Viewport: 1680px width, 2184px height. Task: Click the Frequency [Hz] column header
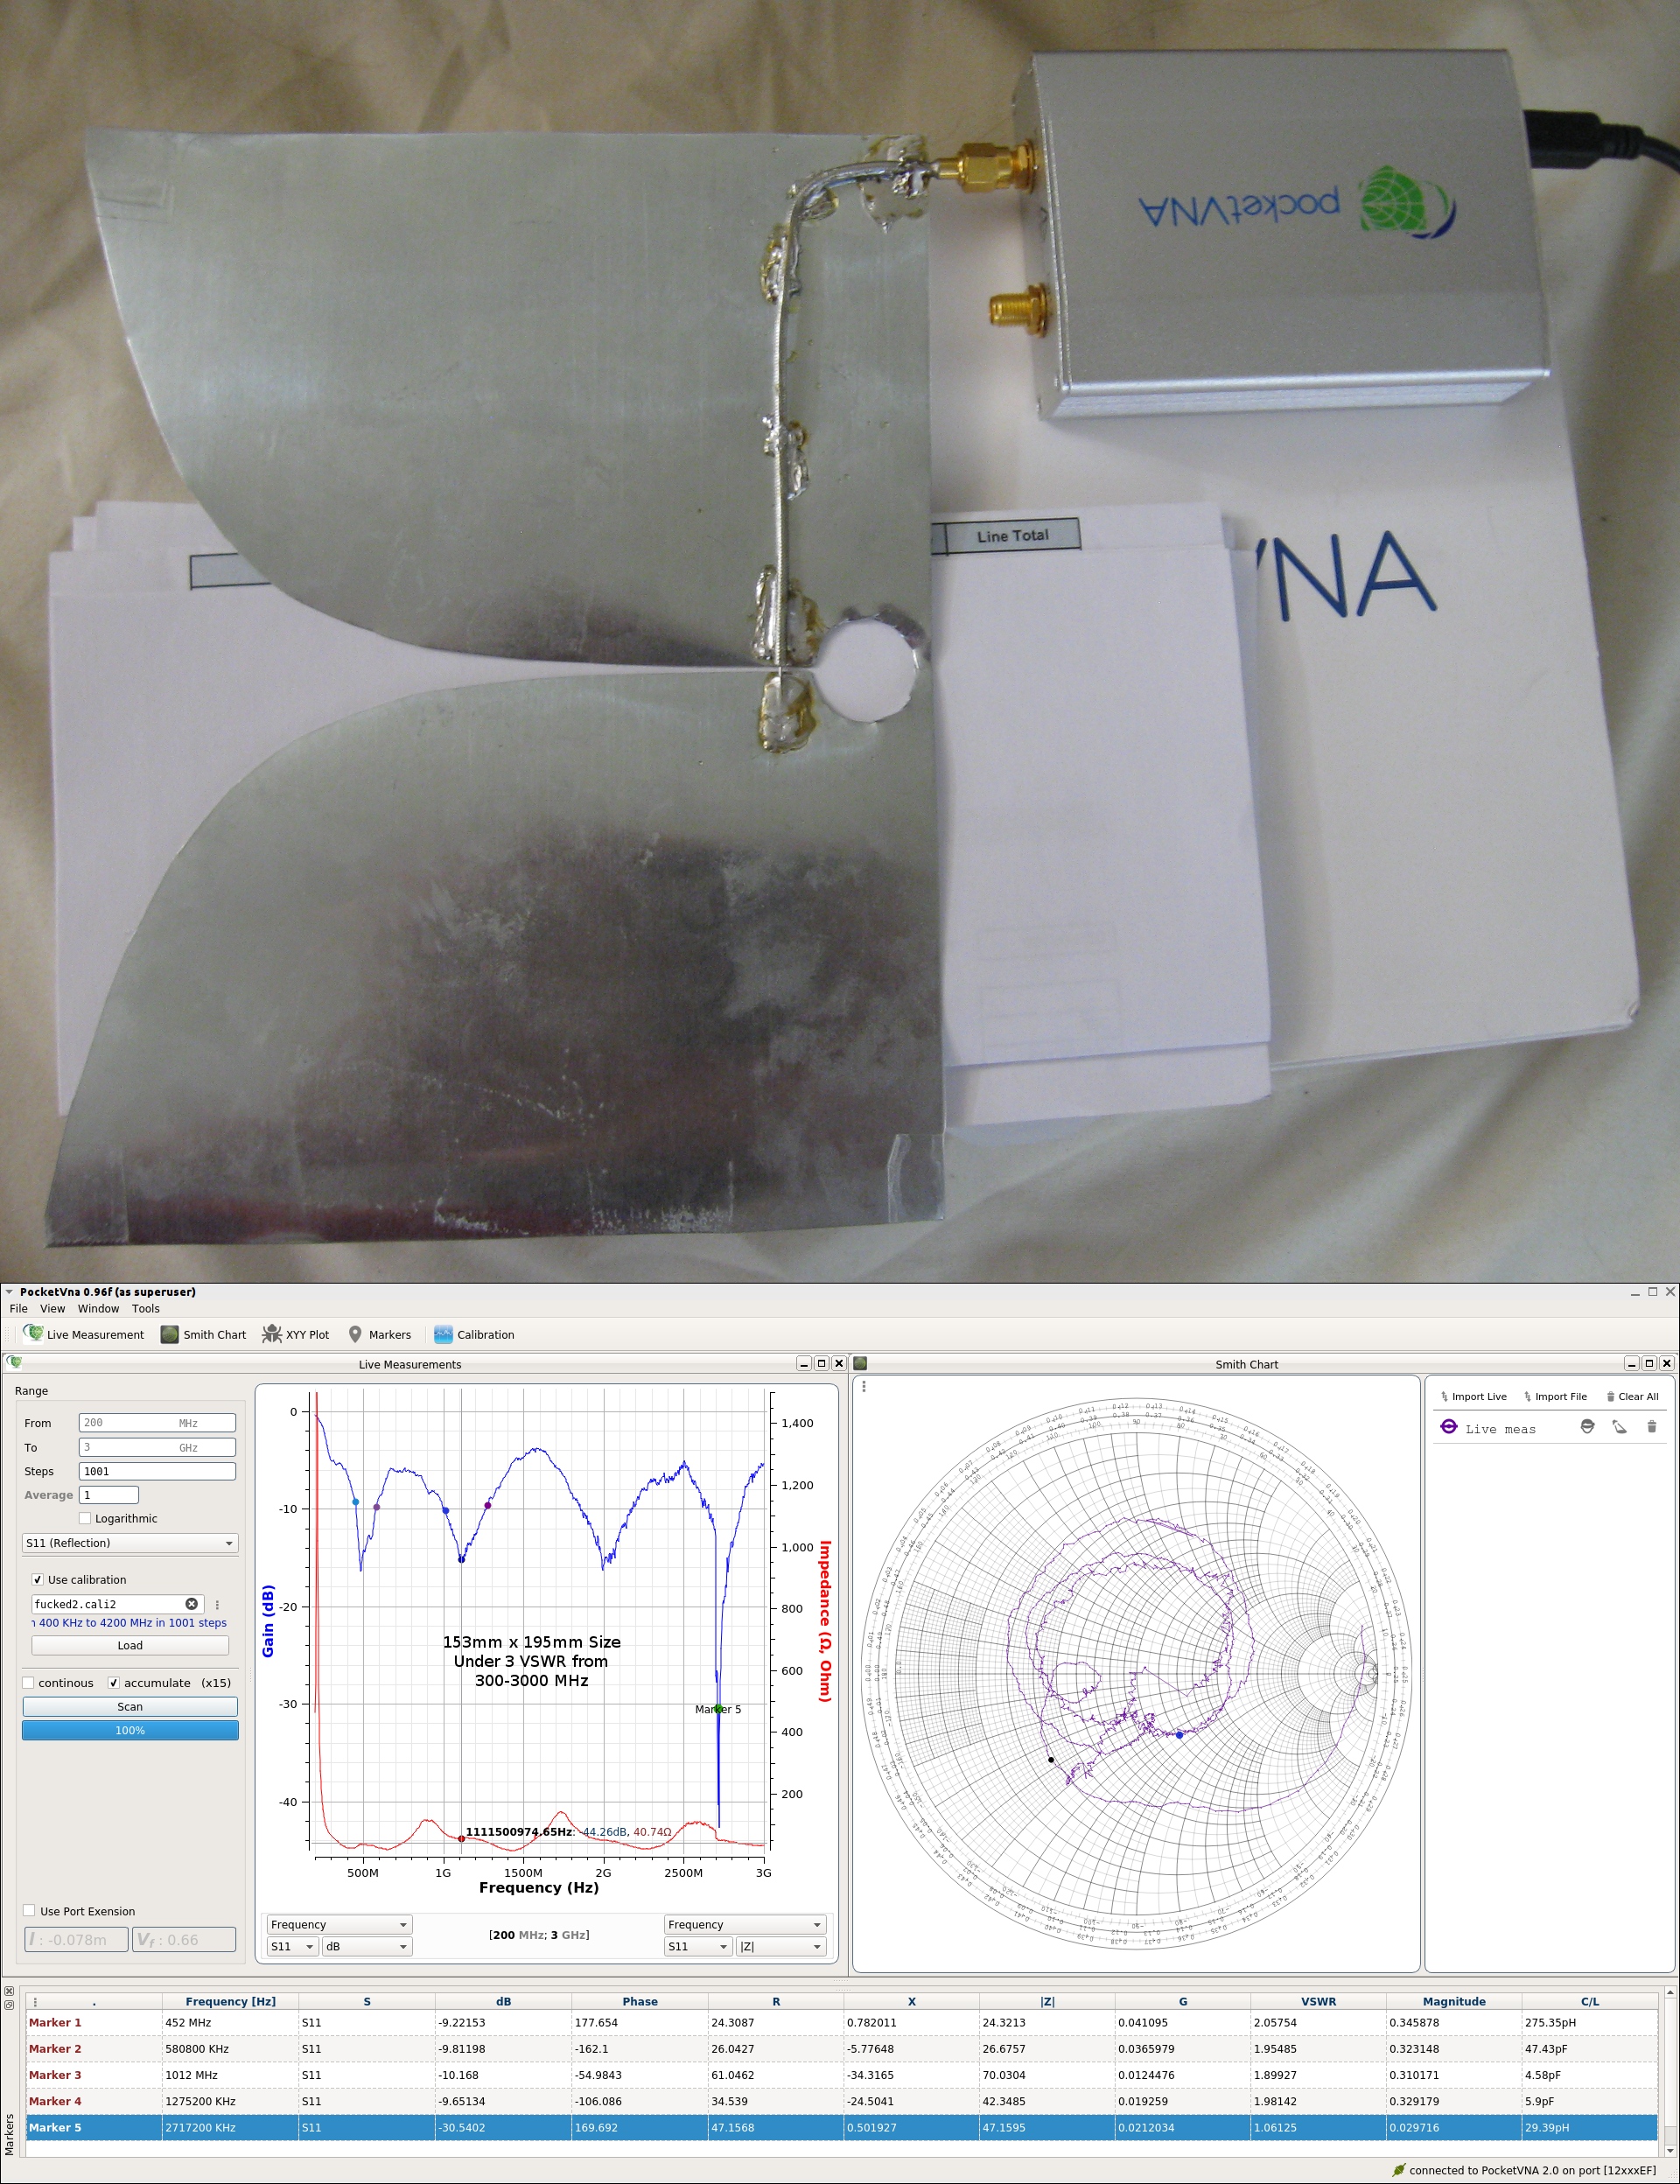230,2001
